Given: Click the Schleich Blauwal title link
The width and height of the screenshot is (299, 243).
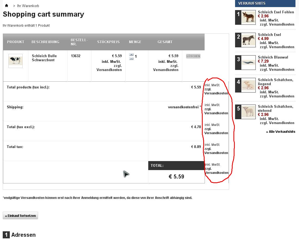Looking at the screenshot, I should pyautogui.click(x=273, y=57).
